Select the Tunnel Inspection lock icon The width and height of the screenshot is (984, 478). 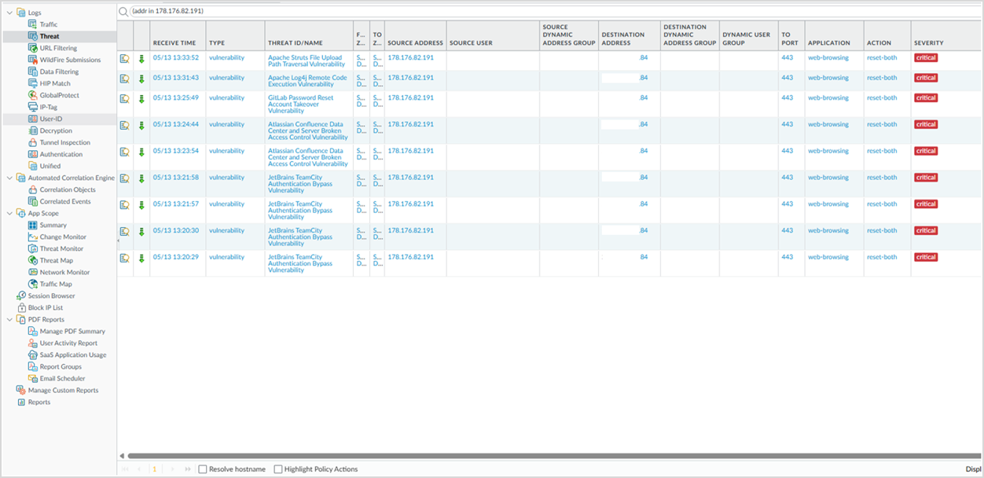pos(33,142)
